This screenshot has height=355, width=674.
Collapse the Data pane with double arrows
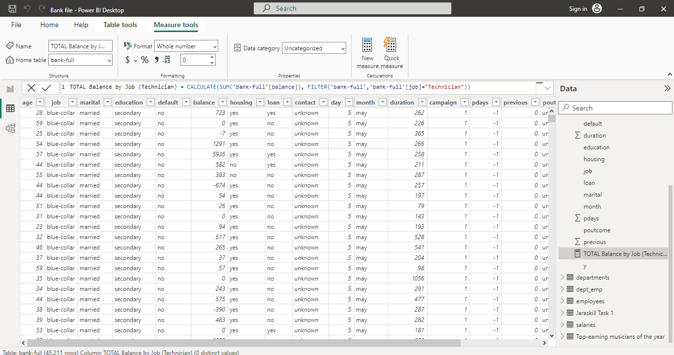668,88
